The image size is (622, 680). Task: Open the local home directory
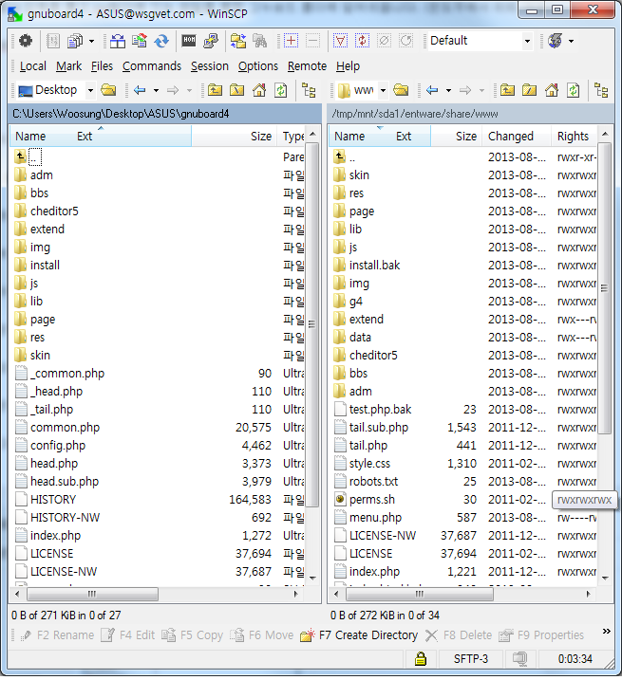point(259,90)
